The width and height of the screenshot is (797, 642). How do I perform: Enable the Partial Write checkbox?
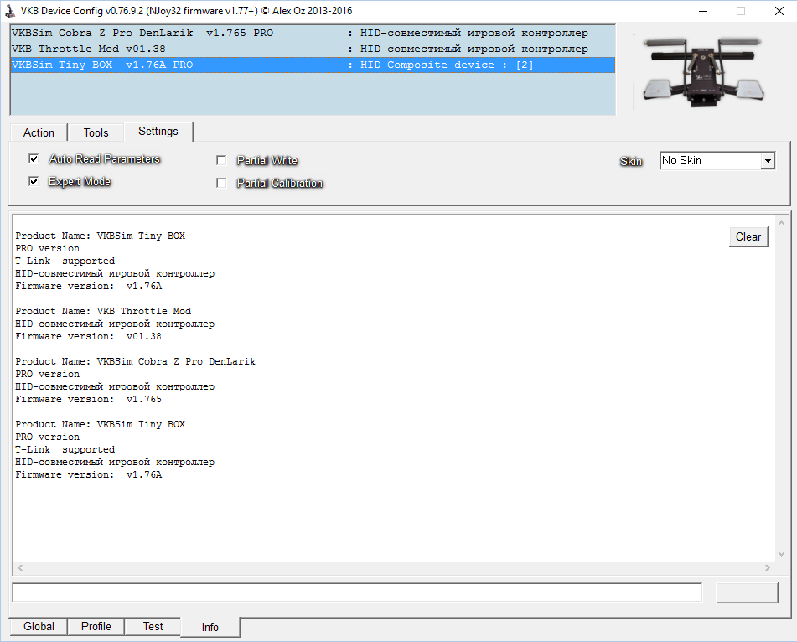[221, 160]
